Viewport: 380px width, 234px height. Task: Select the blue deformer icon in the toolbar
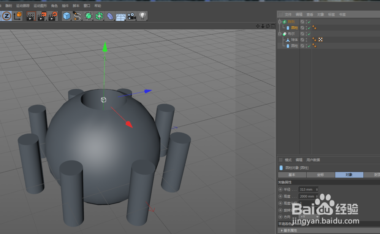pyautogui.click(x=111, y=16)
